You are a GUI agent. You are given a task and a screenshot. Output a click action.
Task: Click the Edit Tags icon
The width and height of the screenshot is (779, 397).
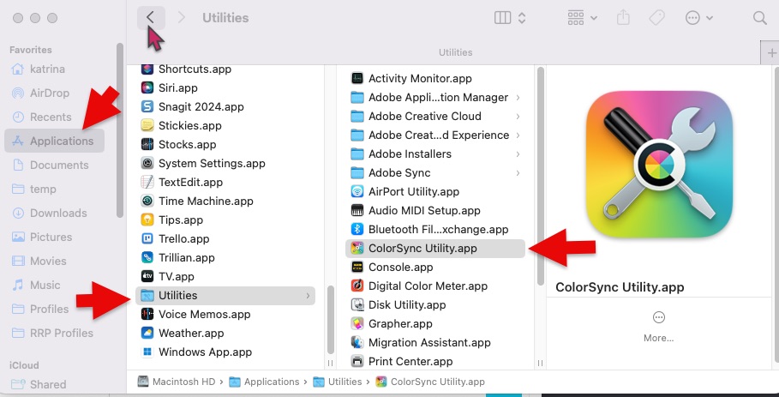tap(657, 18)
